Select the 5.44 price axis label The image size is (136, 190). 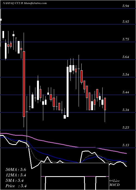click(126, 92)
